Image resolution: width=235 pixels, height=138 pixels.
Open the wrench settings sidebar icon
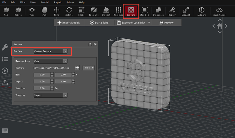pos(5,47)
